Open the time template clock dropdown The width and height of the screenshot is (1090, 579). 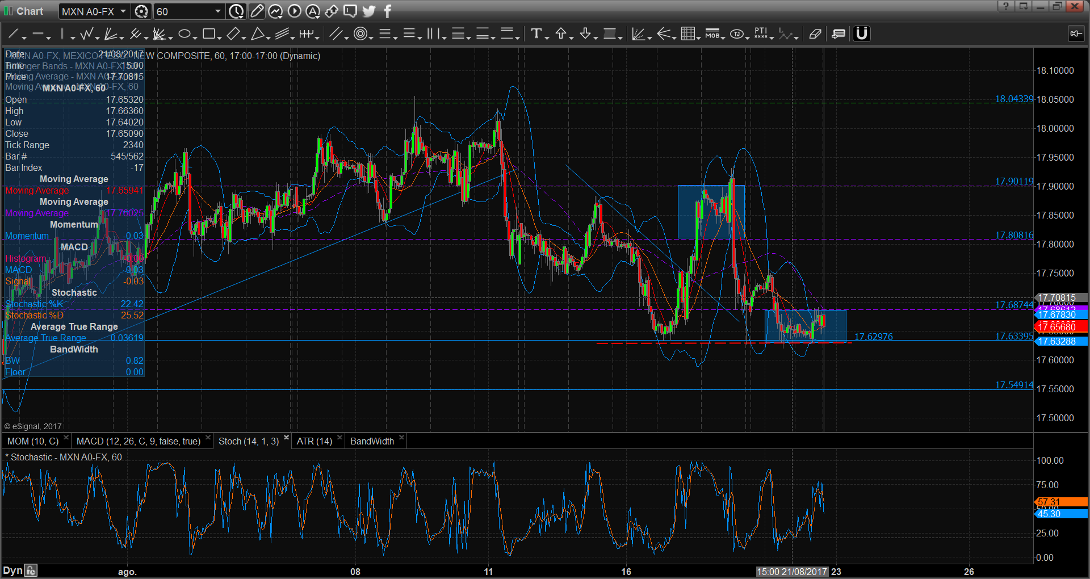coord(236,11)
